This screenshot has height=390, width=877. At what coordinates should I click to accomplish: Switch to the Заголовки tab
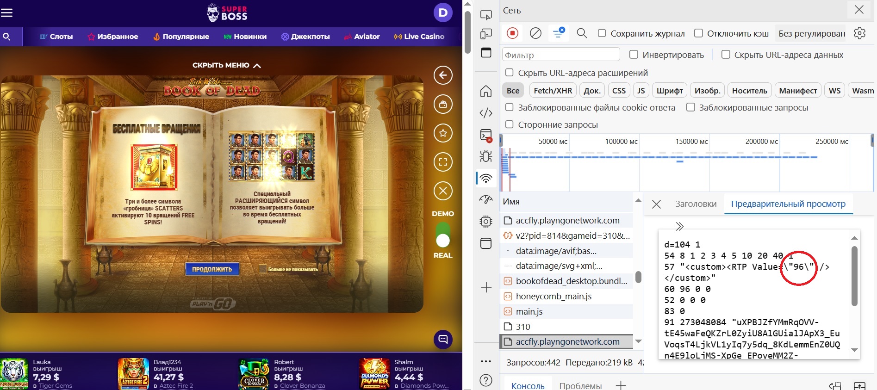point(696,204)
